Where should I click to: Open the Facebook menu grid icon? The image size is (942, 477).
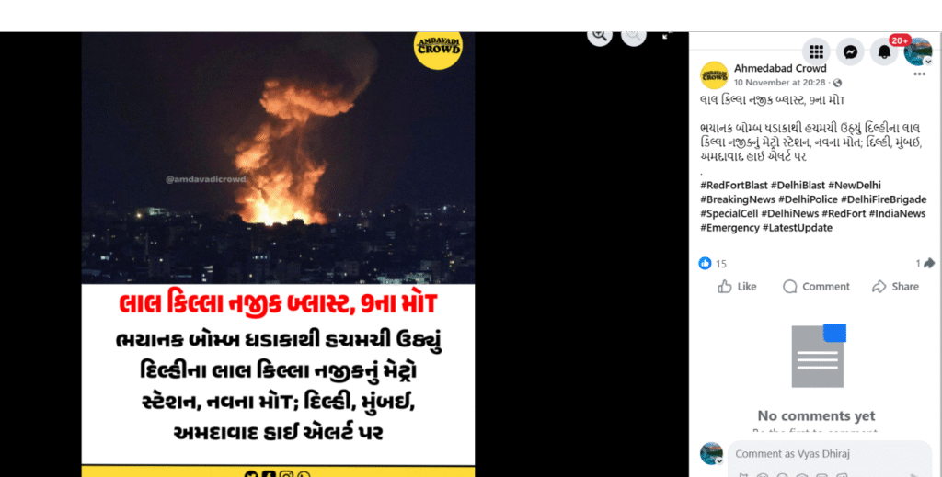tap(817, 52)
